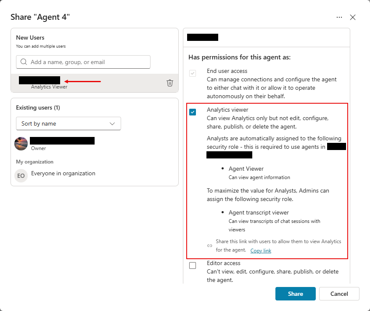Click the EO Everyone in organization avatar icon
Viewport: 370px width, 311px height.
21,175
